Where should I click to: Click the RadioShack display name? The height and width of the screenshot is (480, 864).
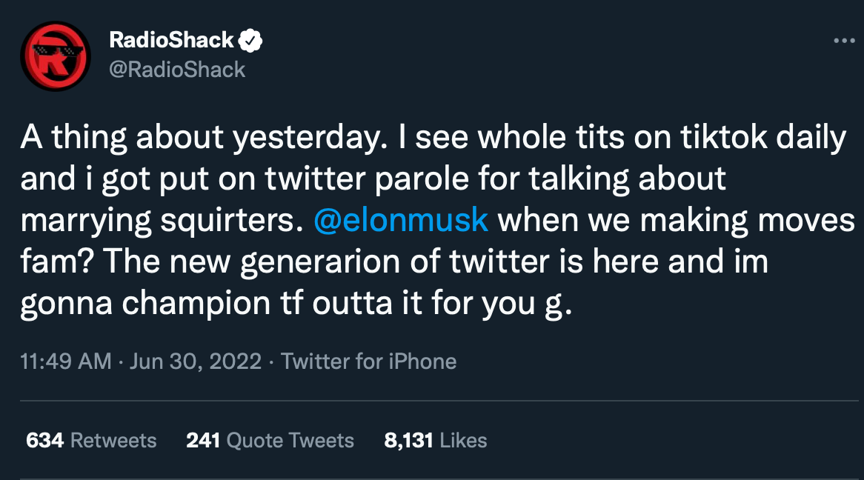pyautogui.click(x=170, y=41)
